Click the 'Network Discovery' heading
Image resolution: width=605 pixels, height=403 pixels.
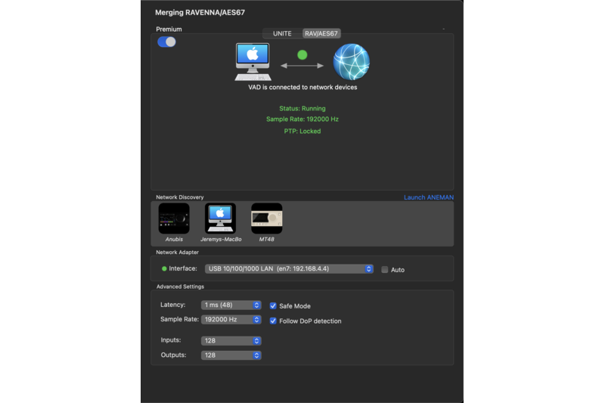(x=180, y=197)
